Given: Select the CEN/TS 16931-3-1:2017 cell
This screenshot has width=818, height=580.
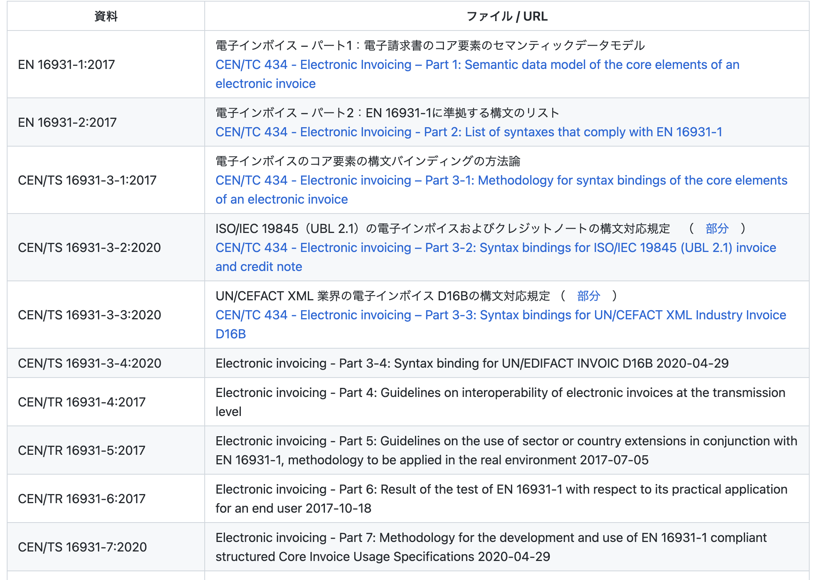Looking at the screenshot, I should coord(106,180).
